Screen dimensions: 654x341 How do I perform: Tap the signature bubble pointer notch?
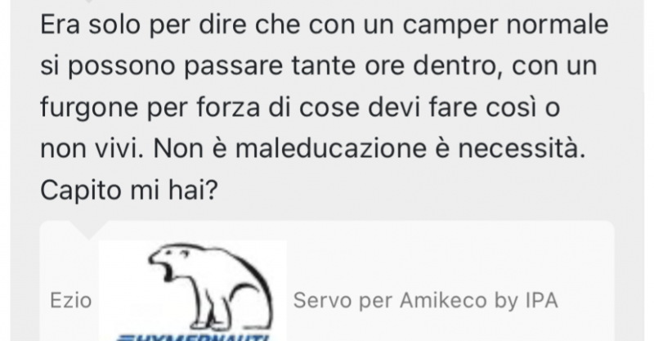click(88, 230)
